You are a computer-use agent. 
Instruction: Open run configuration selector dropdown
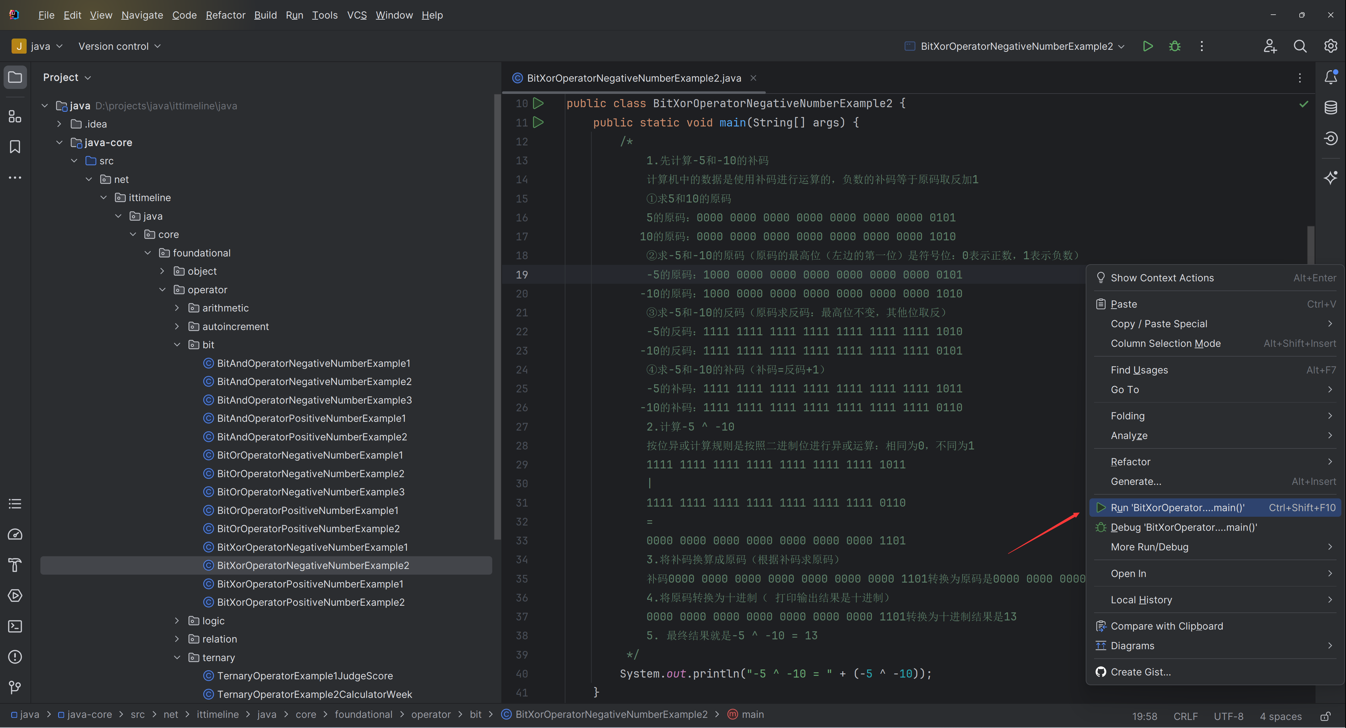[1015, 46]
